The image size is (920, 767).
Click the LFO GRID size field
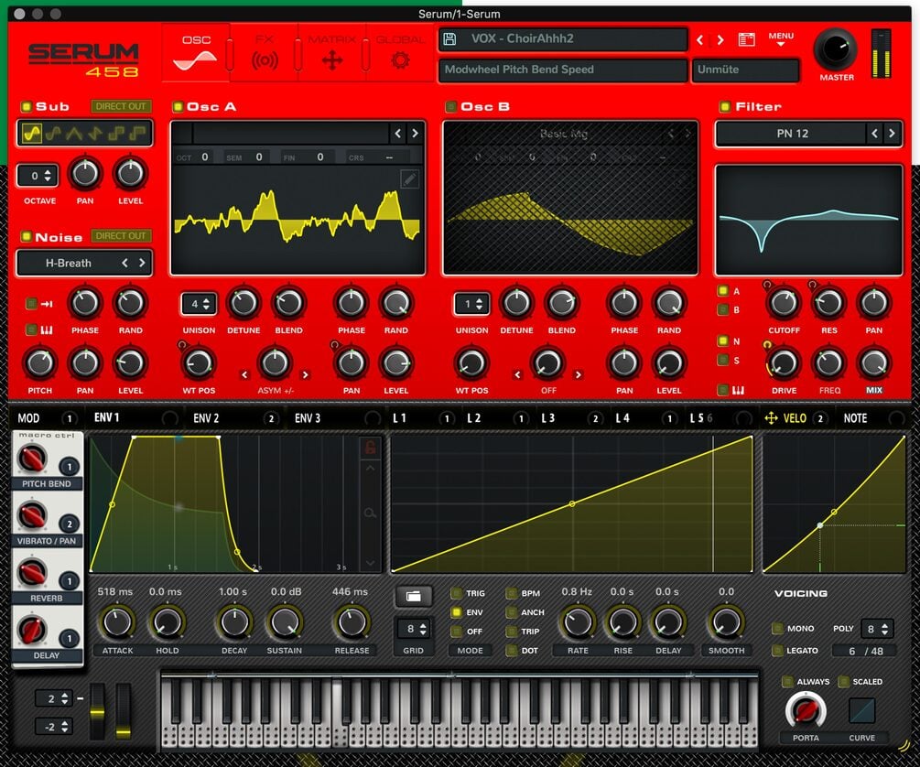415,629
